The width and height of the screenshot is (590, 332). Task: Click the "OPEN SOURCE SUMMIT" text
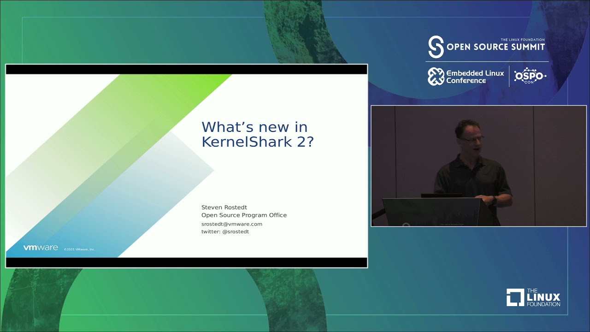[496, 47]
